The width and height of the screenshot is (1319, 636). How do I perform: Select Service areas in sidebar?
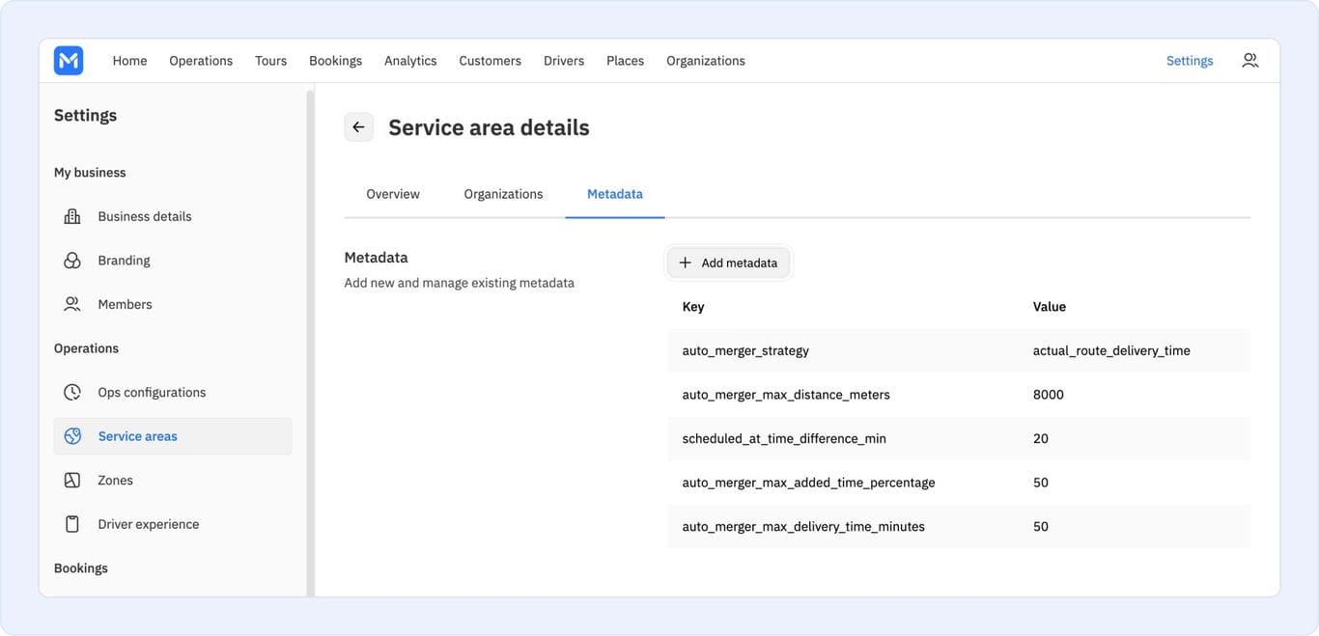(x=173, y=436)
